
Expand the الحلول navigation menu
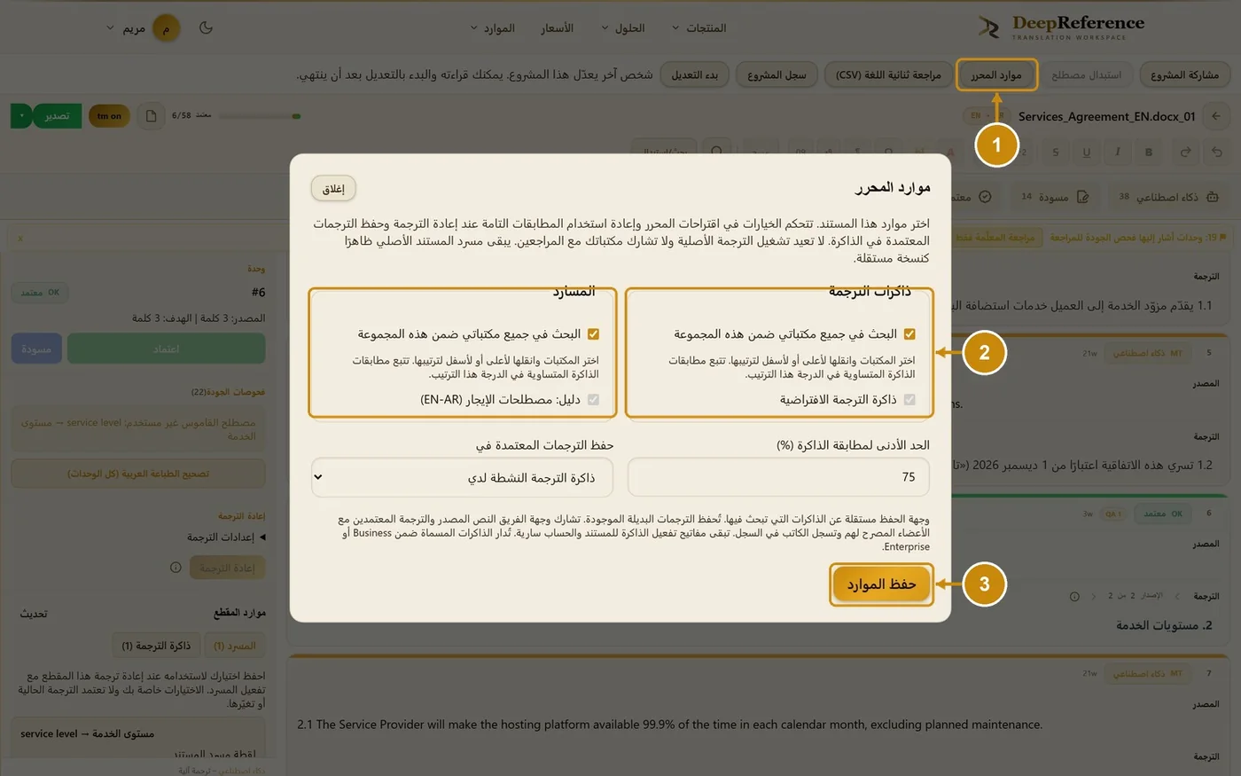623,28
